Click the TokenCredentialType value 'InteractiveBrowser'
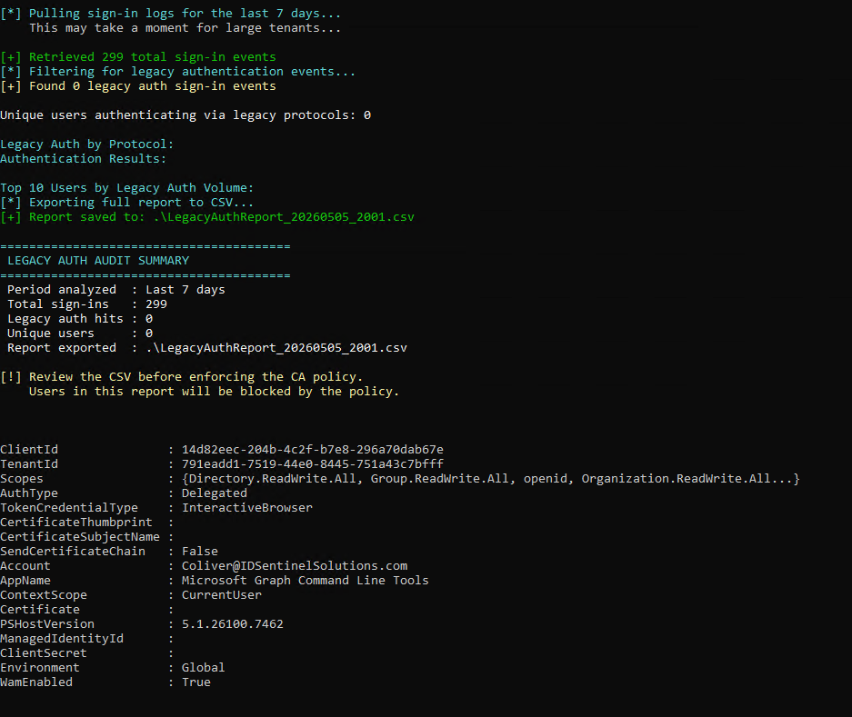 247,507
